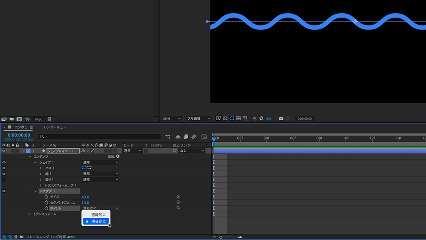Switch to the レンダーキュー tab
This screenshot has height=240, width=426.
tap(55, 127)
